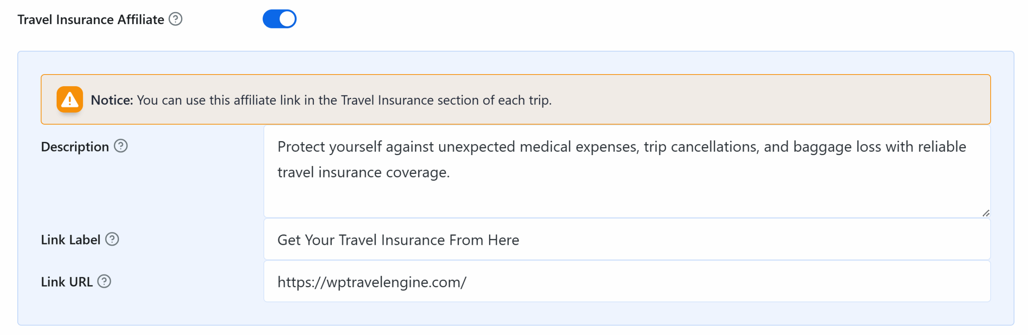This screenshot has width=1028, height=335.
Task: Click on the "wptravelengine.com" URL text
Action: [396, 282]
